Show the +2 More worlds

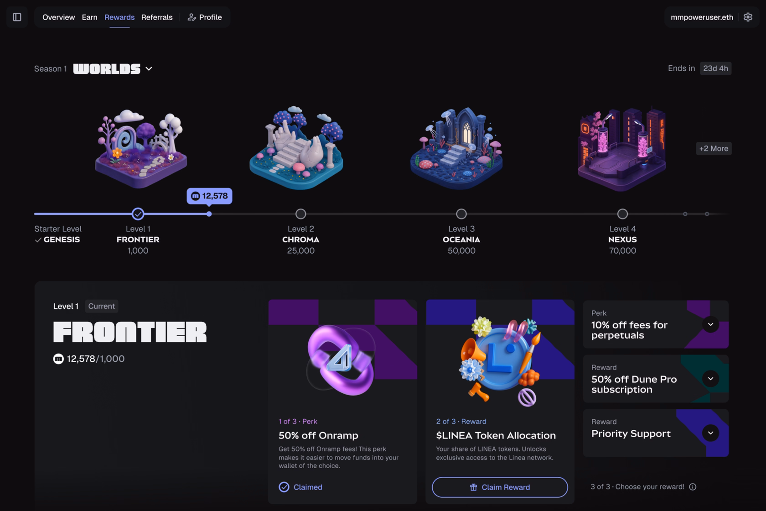pos(714,148)
